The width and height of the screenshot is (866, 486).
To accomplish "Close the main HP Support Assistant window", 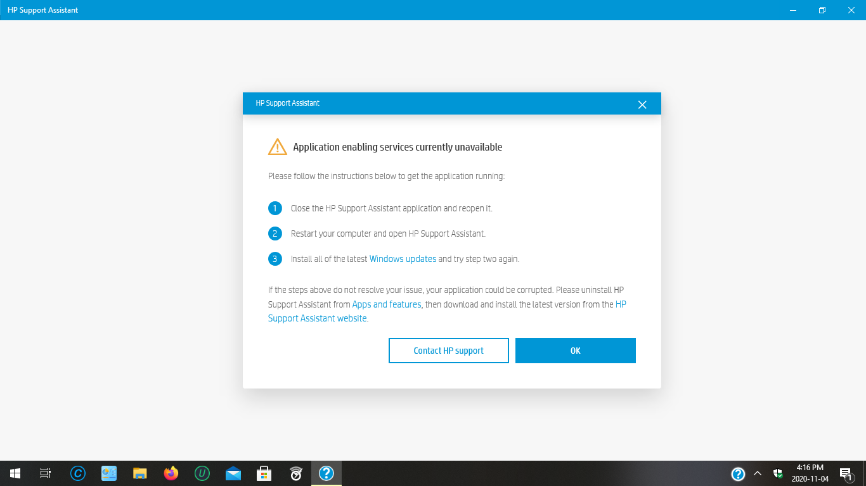I will (x=851, y=10).
